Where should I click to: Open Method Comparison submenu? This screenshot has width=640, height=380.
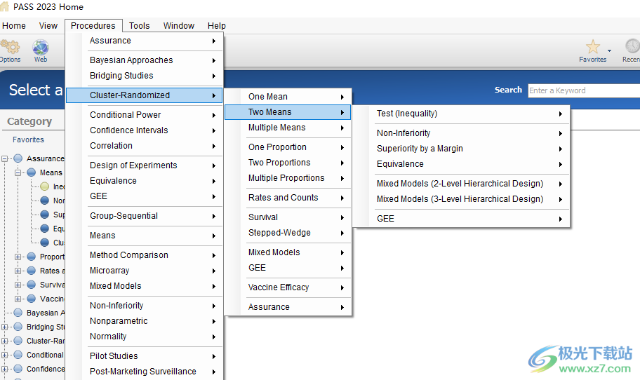[144, 255]
